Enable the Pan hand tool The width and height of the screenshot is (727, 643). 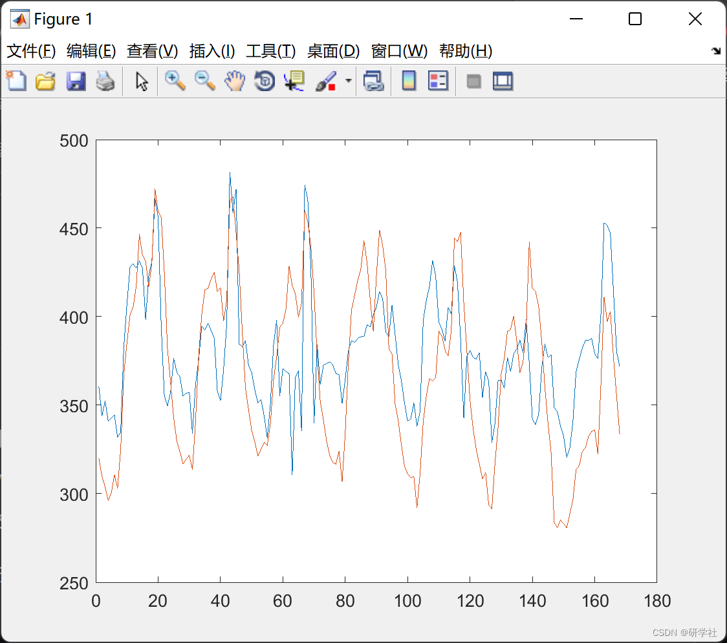click(x=235, y=81)
